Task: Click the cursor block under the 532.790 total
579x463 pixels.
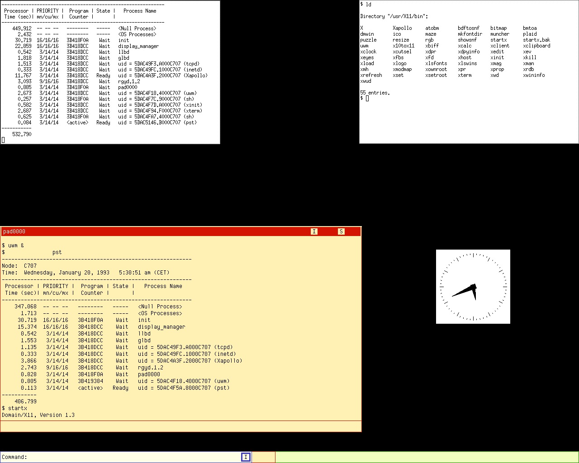Action: 3,140
